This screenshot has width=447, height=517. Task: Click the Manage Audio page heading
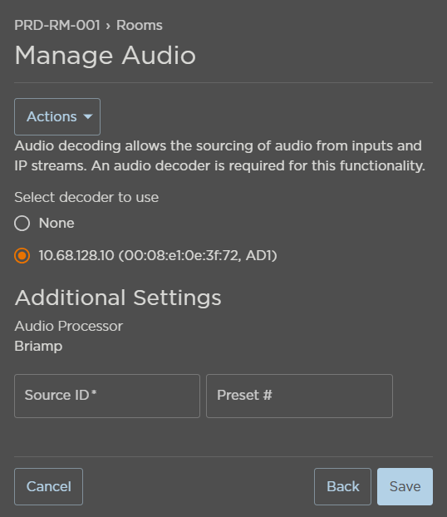tap(106, 55)
